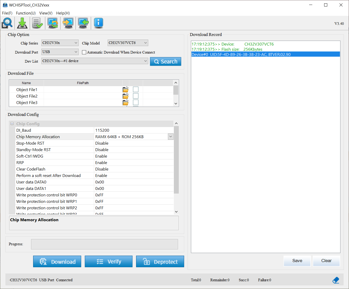Click the search chip magnifier toolbar icon
The height and width of the screenshot is (289, 349).
pos(7,23)
